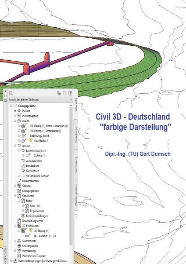Click the toolspace help question-mark icon
Screen dimensions: 186x264
coord(70,93)
